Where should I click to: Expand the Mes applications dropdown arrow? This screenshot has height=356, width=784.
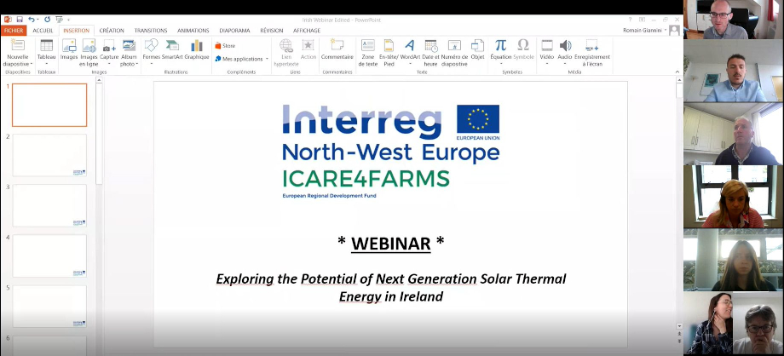coord(267,59)
